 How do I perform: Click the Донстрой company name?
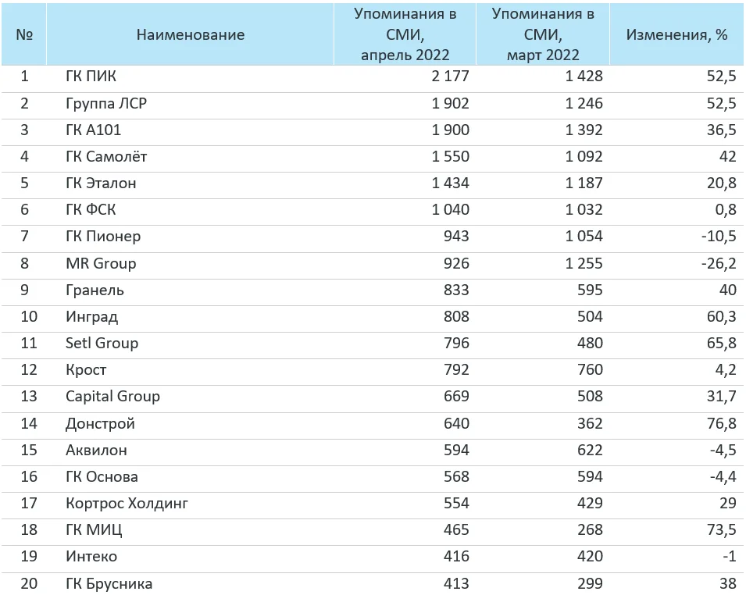pos(100,423)
